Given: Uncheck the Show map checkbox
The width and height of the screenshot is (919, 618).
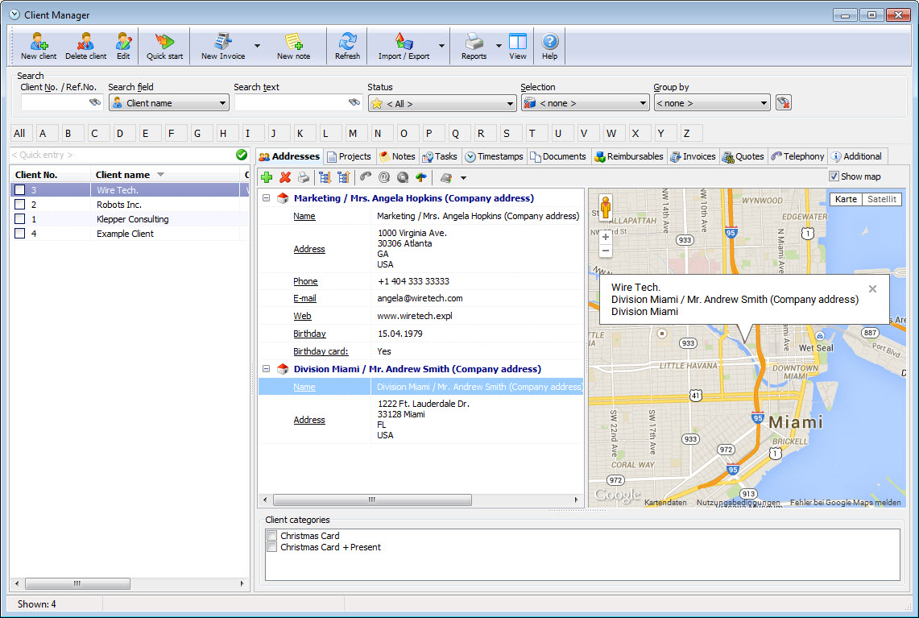Looking at the screenshot, I should point(834,176).
